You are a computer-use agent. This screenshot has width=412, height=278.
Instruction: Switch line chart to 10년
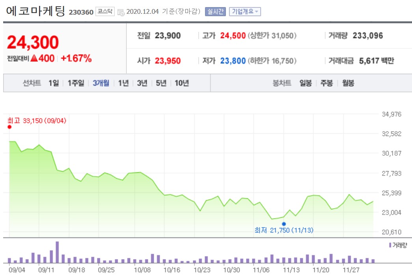tap(182, 83)
